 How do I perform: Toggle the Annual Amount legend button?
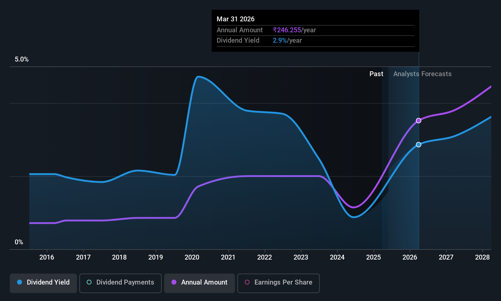(x=200, y=283)
